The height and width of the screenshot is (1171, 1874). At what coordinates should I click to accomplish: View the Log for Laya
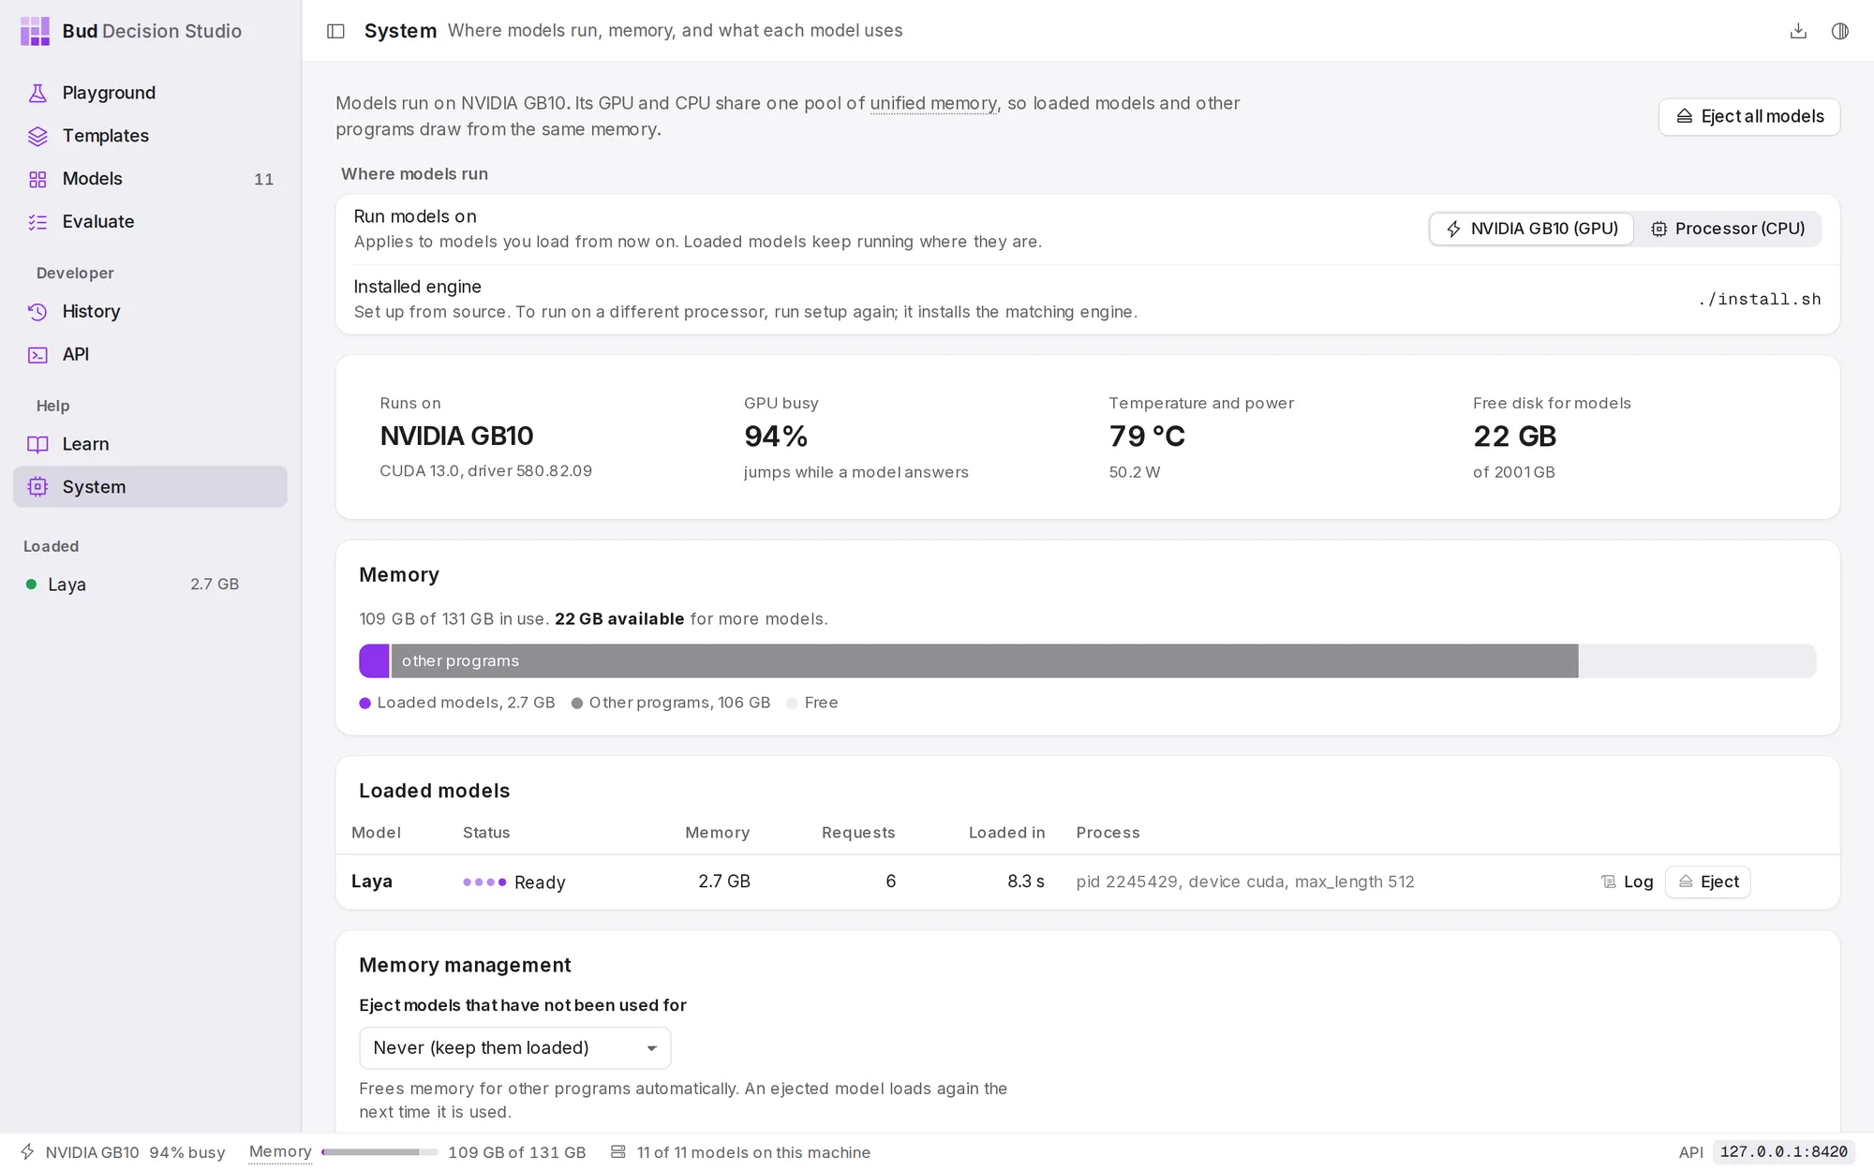[x=1627, y=882]
